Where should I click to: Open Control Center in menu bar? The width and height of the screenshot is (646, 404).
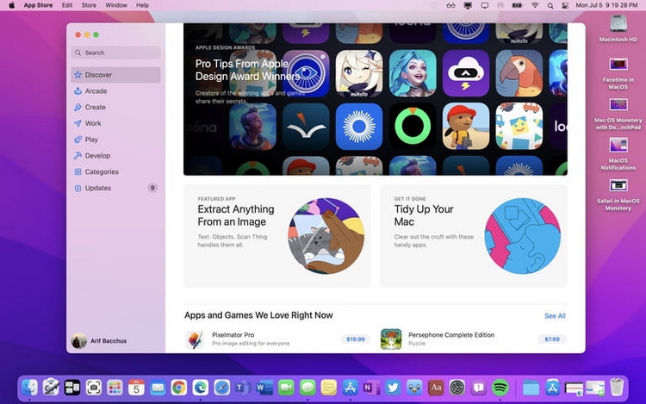point(565,6)
